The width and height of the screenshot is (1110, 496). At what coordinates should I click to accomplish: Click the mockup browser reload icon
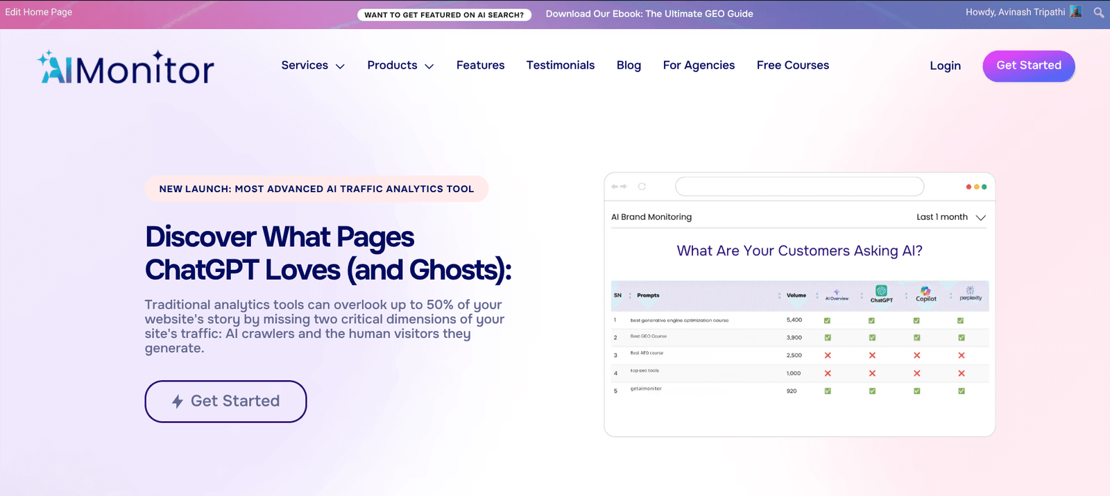click(x=642, y=187)
